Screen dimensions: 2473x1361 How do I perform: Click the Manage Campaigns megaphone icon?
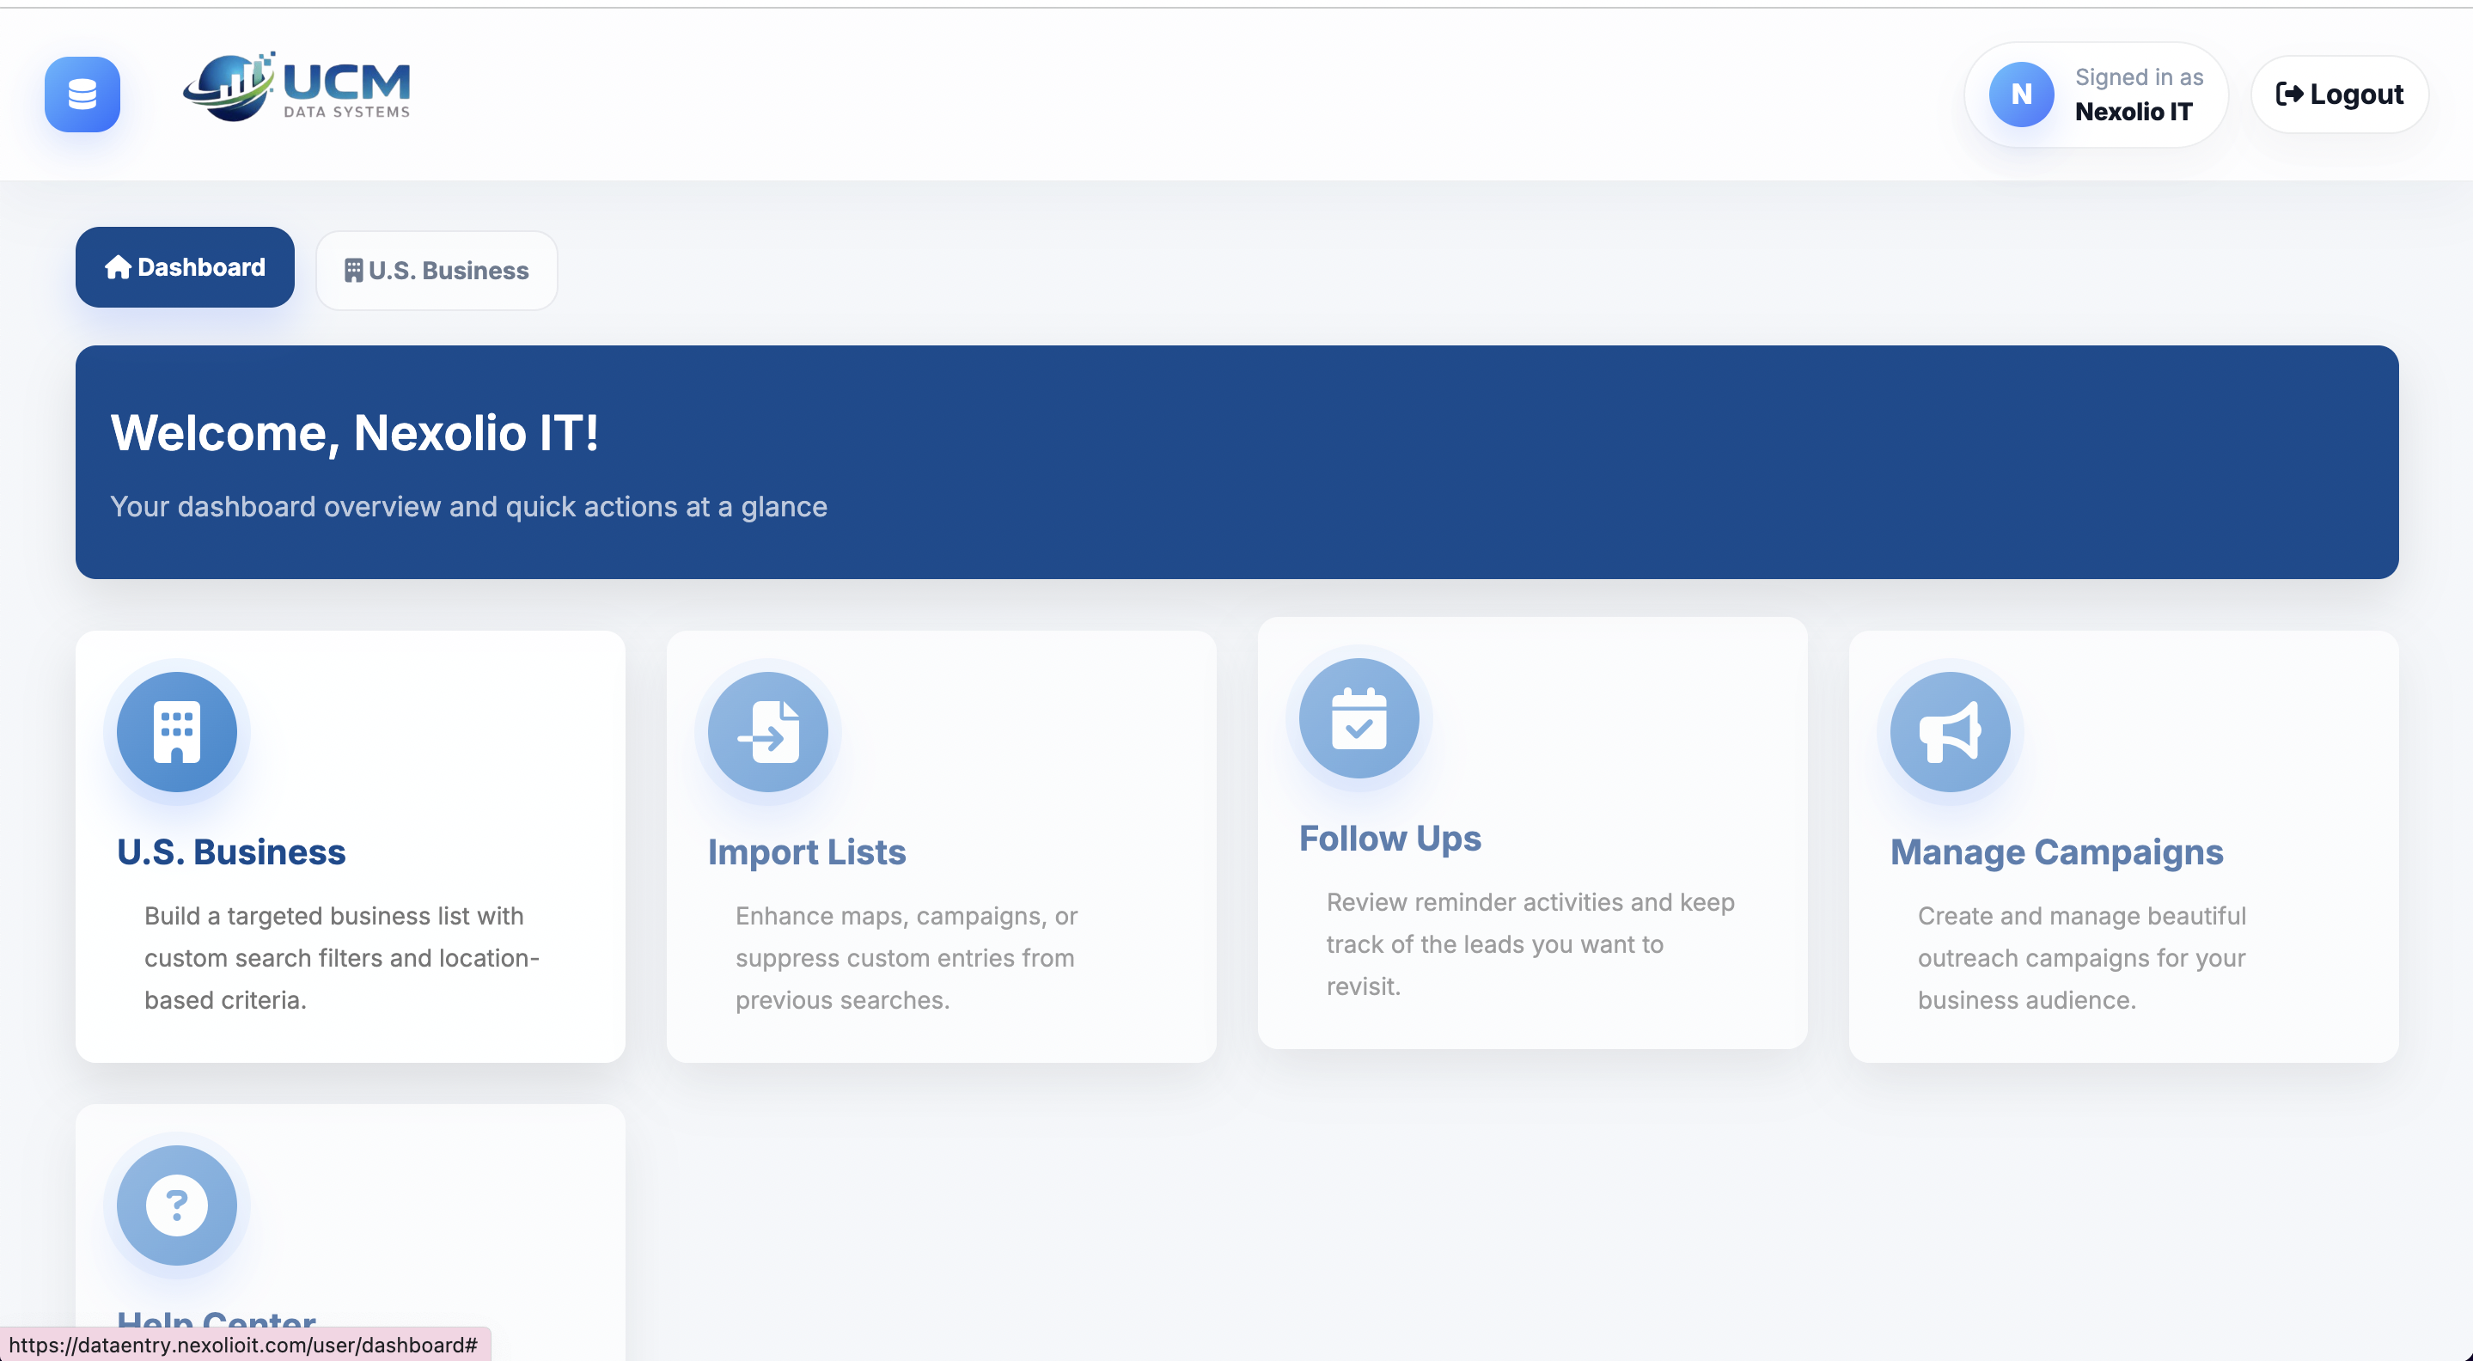pos(1950,732)
